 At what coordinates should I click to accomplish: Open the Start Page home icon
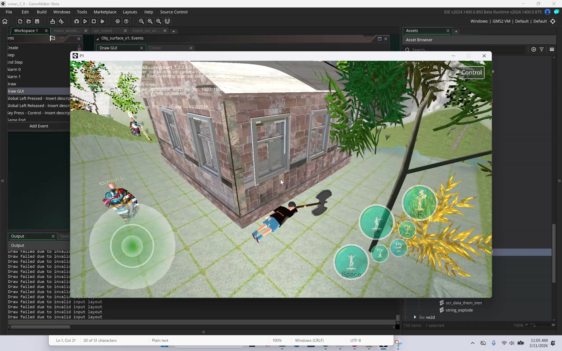pyautogui.click(x=5, y=21)
